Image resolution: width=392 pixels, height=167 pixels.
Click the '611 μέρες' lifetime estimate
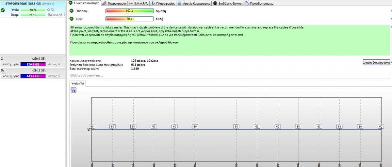point(138,65)
